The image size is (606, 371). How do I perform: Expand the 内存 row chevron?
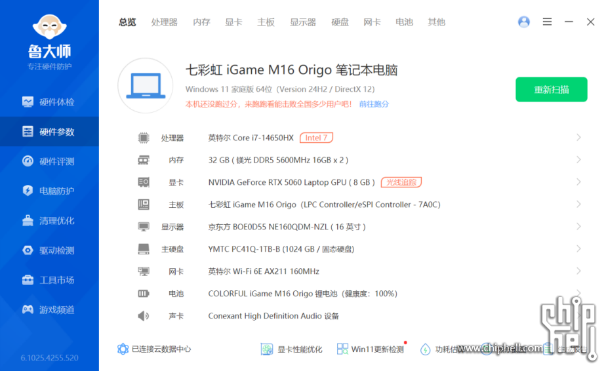click(578, 159)
